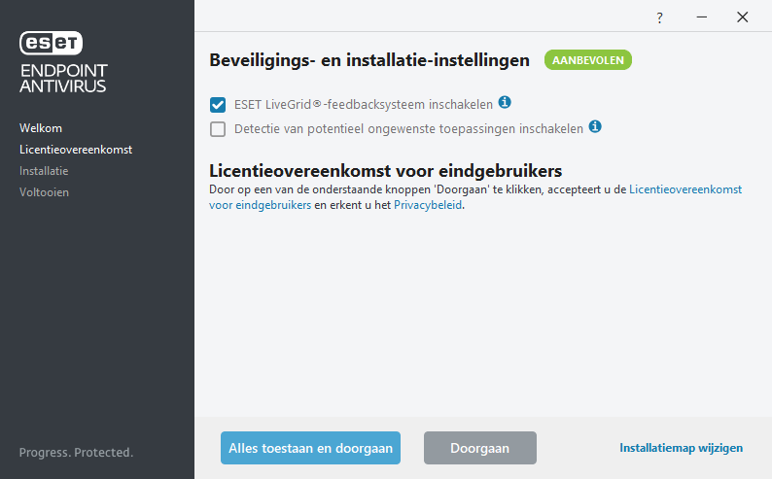Show info about potentially unwanted applications detection
This screenshot has height=479, width=772.
pos(595,127)
